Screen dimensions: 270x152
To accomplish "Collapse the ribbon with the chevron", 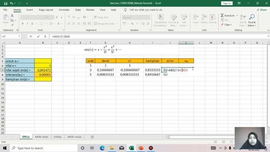I will point(268,30).
